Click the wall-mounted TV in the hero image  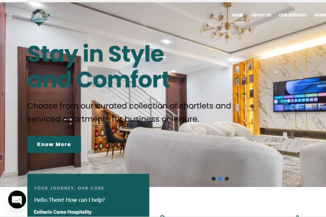pos(299,94)
